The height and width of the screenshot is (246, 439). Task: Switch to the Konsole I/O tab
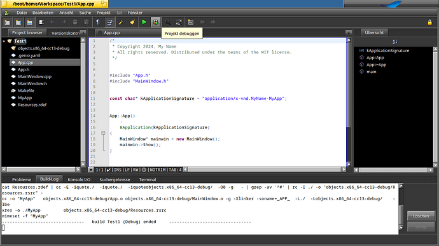pyautogui.click(x=79, y=179)
